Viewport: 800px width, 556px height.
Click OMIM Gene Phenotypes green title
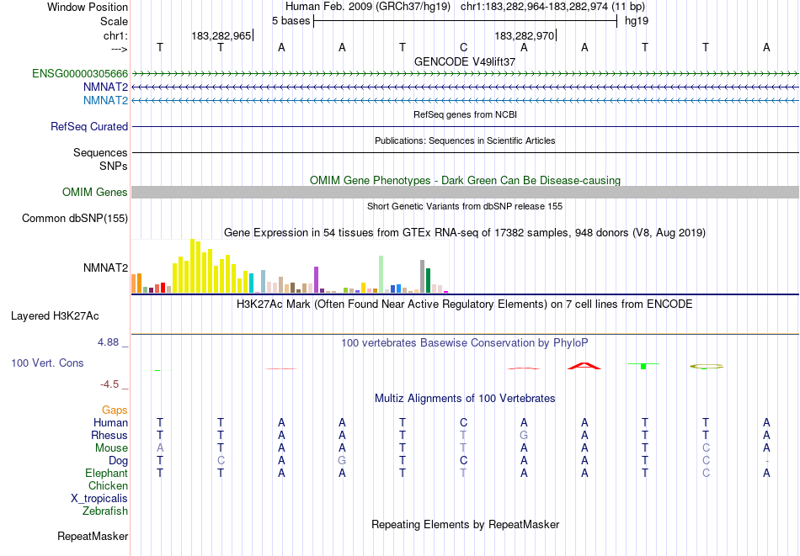pos(465,180)
